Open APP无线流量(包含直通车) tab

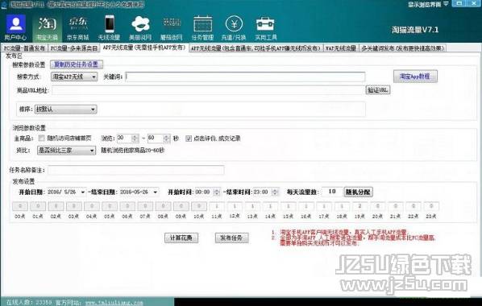click(256, 48)
